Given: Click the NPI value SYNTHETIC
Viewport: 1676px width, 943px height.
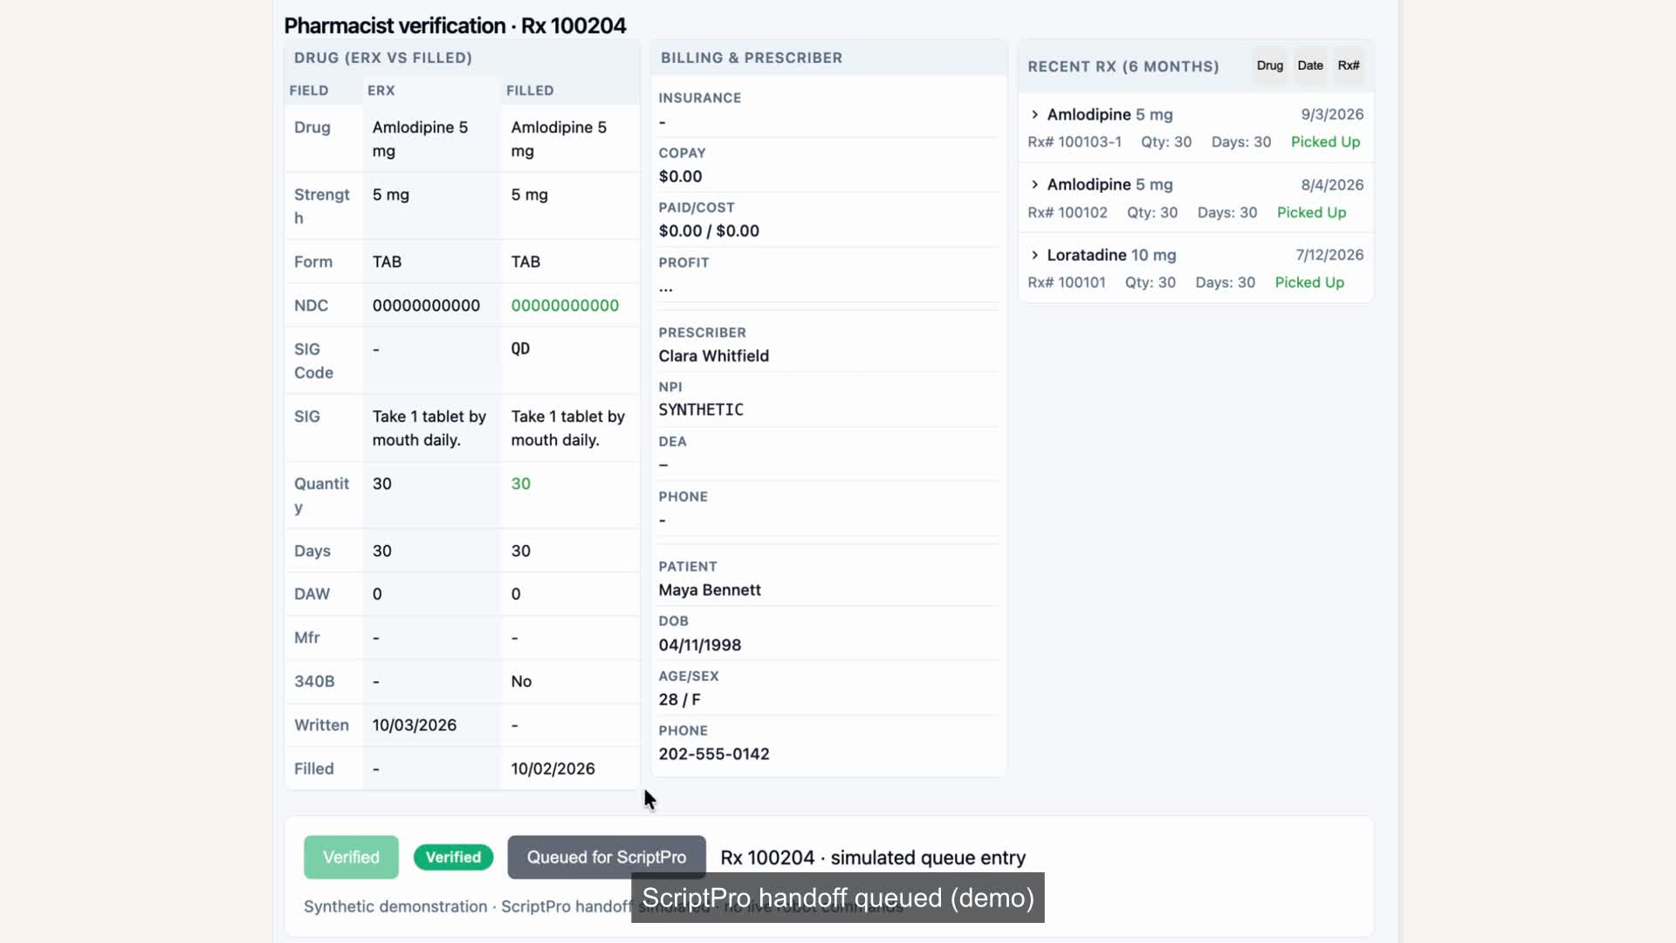Looking at the screenshot, I should coord(701,410).
